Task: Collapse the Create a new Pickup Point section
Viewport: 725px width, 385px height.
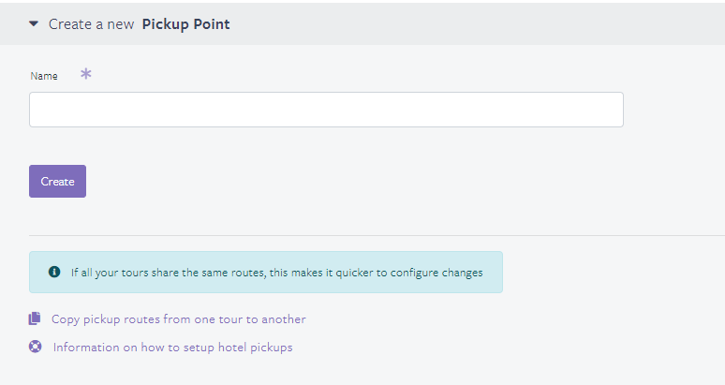Action: (x=34, y=23)
